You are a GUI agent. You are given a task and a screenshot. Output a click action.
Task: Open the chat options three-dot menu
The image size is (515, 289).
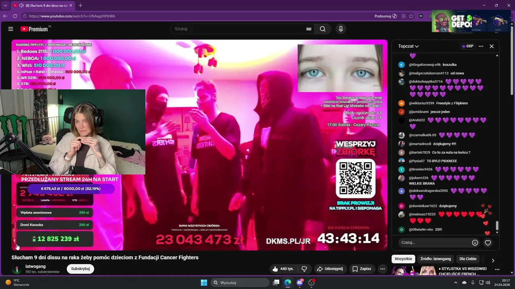tap(481, 46)
